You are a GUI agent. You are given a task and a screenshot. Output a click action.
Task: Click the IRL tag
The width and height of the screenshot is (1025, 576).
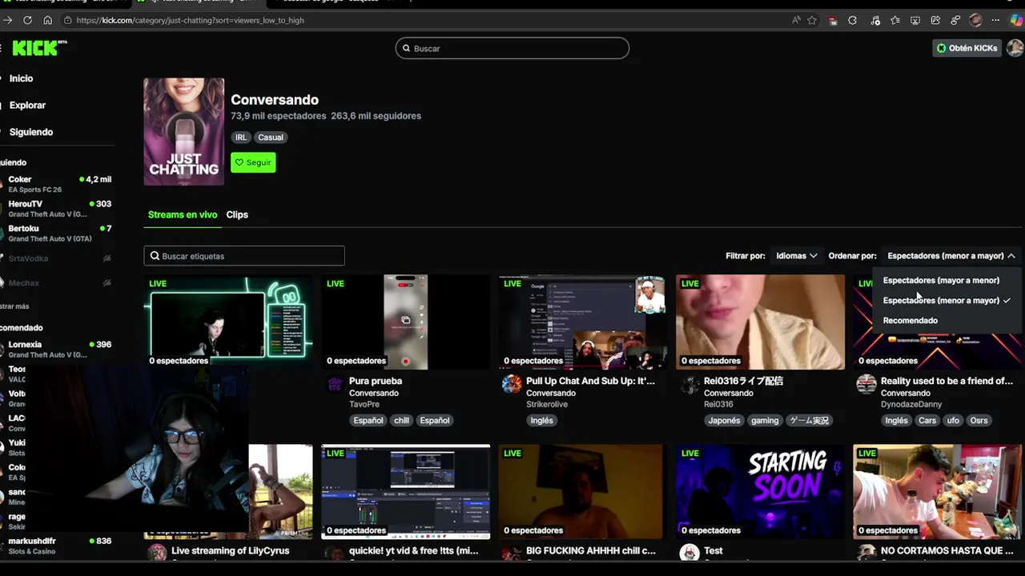tap(241, 137)
